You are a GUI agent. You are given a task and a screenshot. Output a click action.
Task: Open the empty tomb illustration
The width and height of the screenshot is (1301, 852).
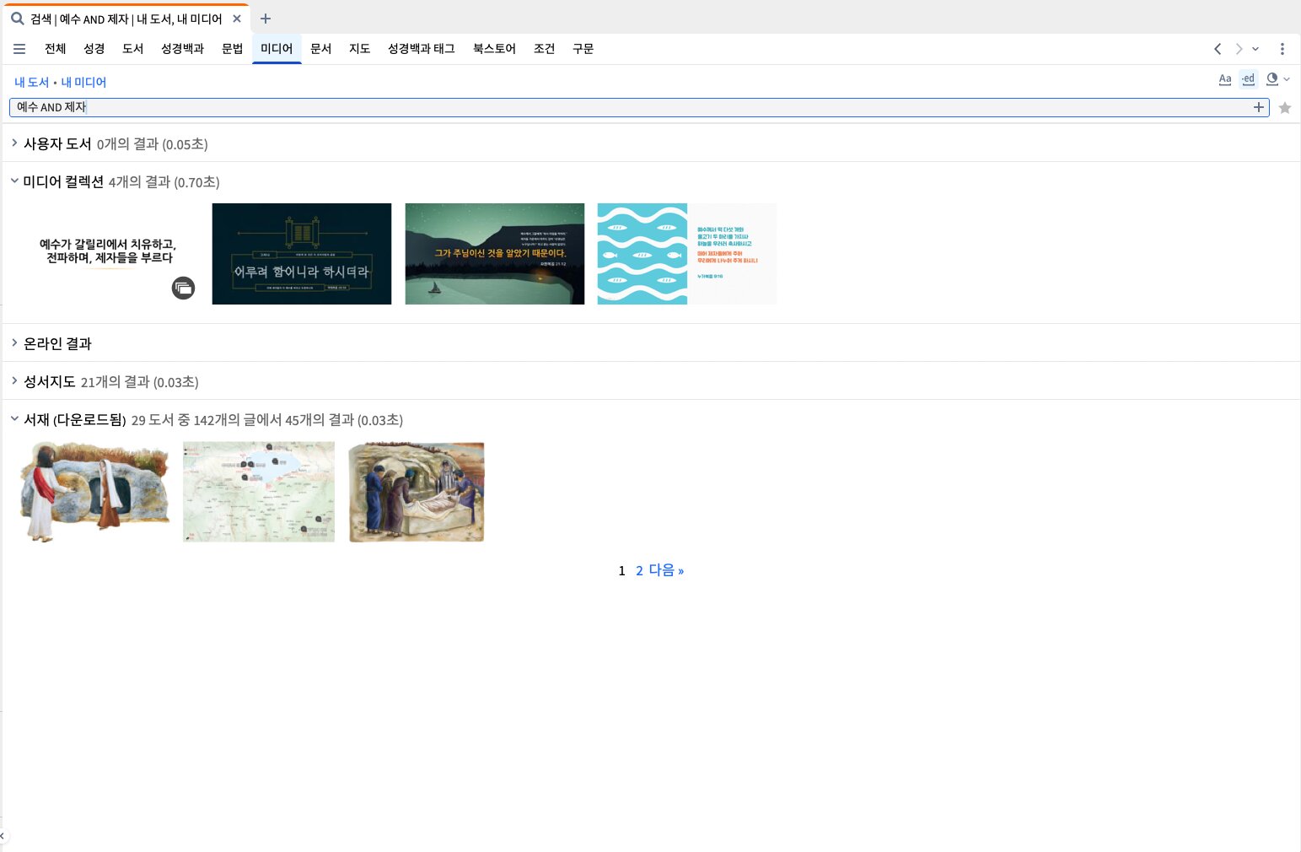pos(94,492)
